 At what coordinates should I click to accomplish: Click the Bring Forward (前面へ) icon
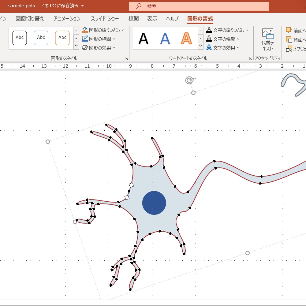tap(289, 30)
